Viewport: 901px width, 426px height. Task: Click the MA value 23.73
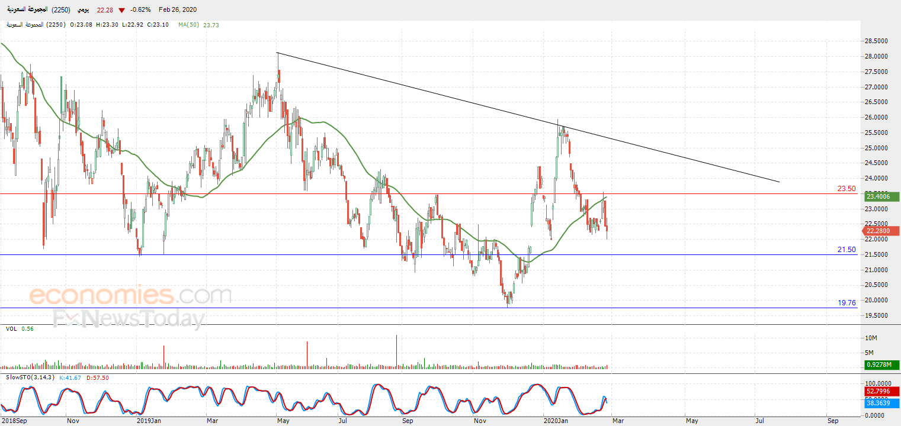(211, 25)
